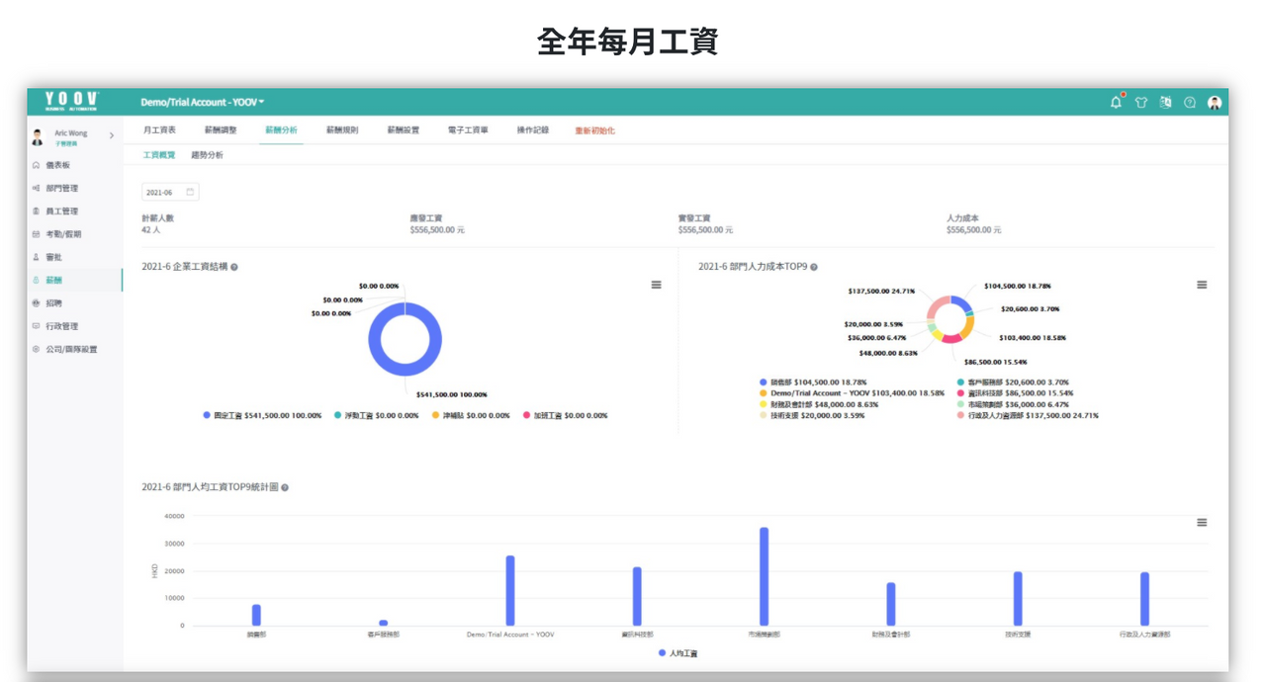Viewport: 1266px width, 682px height.
Task: Go to 員工管理 in sidebar
Action: tap(61, 212)
